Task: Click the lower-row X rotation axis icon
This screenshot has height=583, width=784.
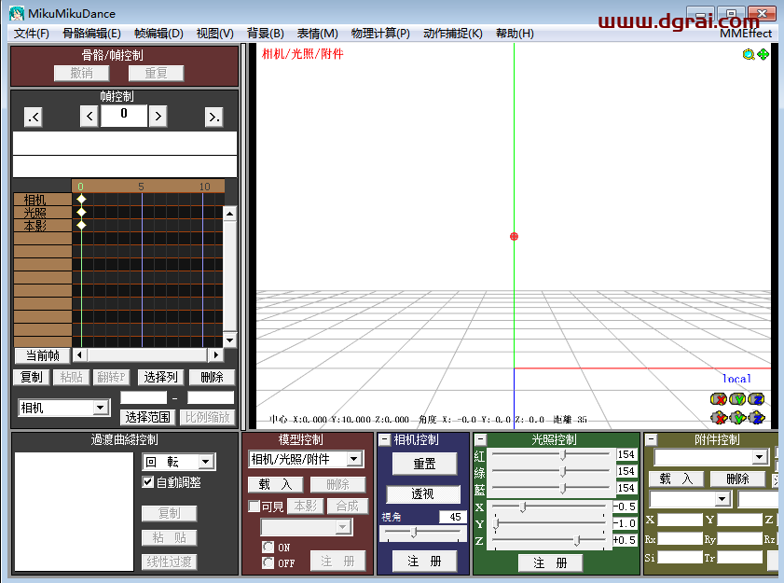Action: (718, 417)
